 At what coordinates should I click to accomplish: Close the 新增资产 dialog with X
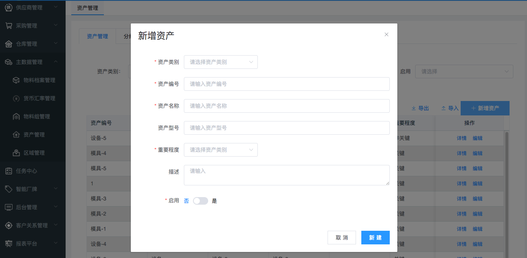click(386, 34)
